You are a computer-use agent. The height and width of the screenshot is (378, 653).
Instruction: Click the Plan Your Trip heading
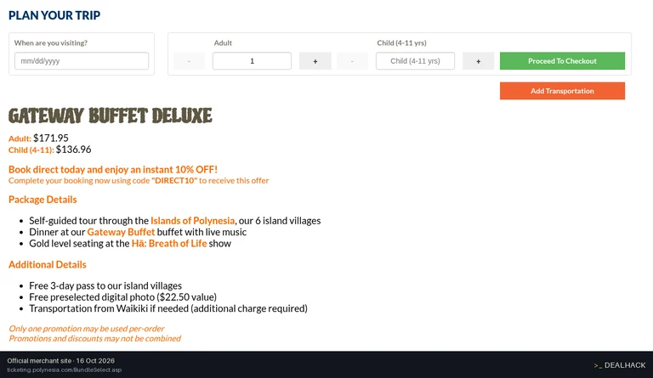54,15
